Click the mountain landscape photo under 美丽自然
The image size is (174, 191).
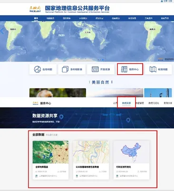(x=115, y=93)
